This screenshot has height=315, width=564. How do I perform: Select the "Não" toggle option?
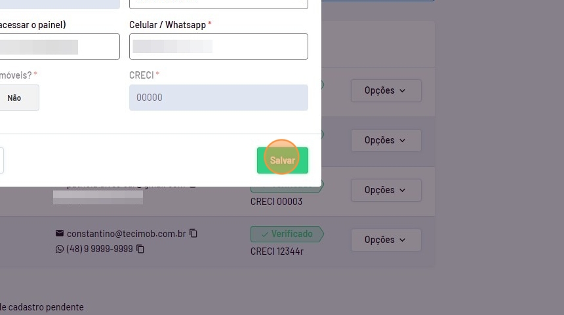pos(14,98)
